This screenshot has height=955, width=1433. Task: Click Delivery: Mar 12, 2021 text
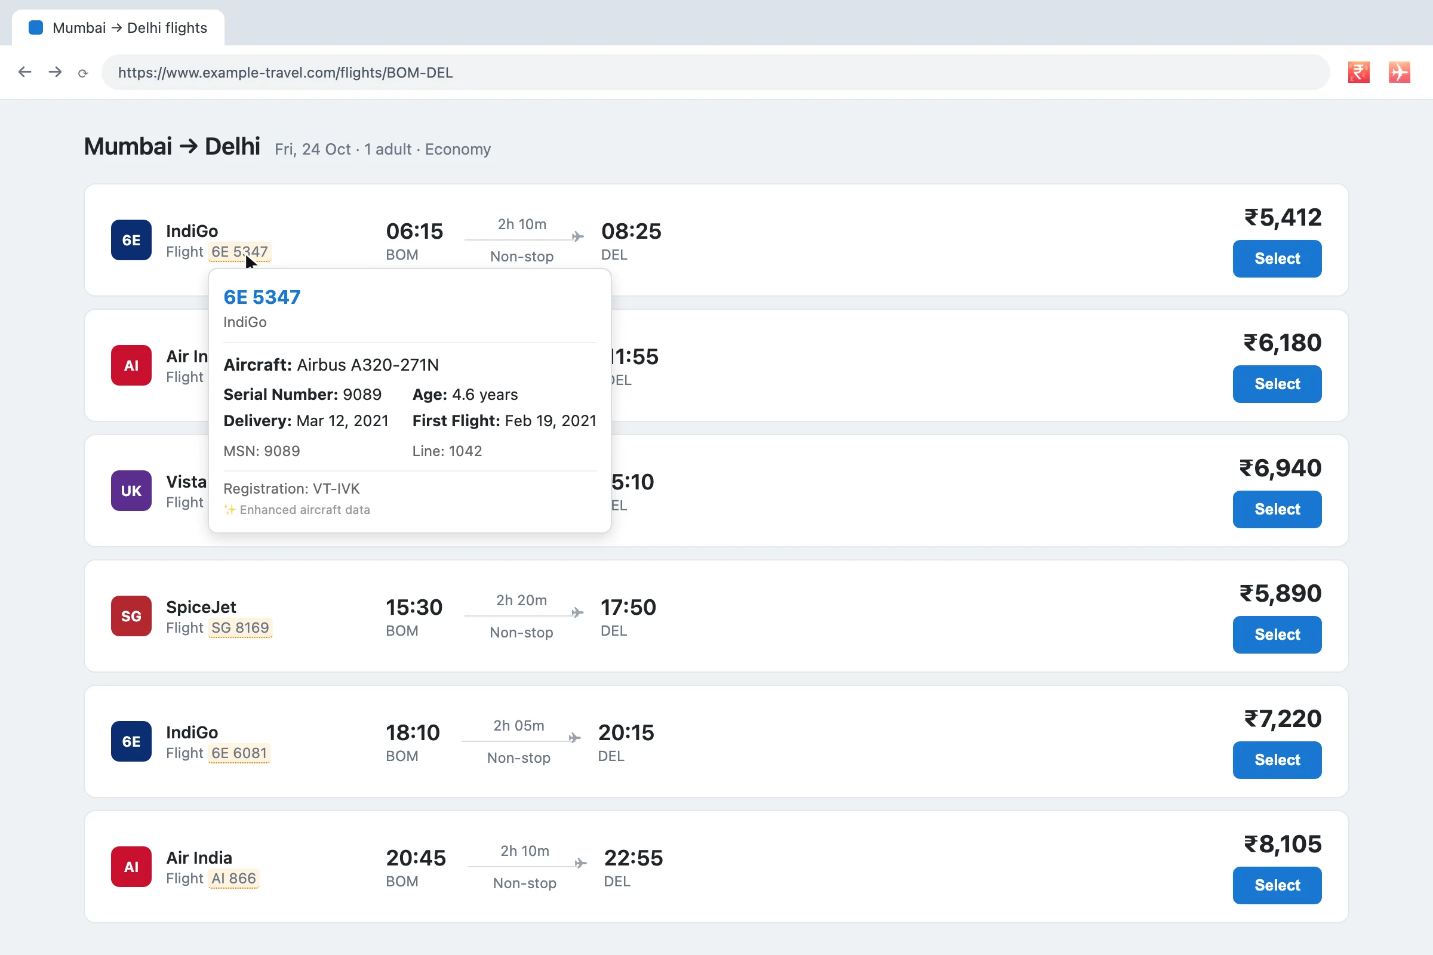pos(306,421)
